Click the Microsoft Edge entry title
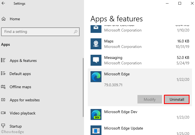This screenshot has height=135, width=195. point(117,74)
